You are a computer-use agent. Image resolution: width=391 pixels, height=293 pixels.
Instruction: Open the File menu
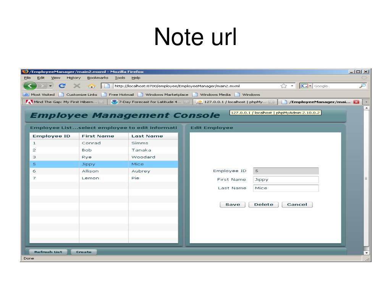coord(27,78)
